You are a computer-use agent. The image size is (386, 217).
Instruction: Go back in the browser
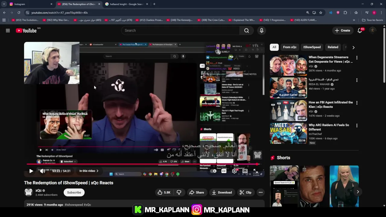pyautogui.click(x=5, y=13)
